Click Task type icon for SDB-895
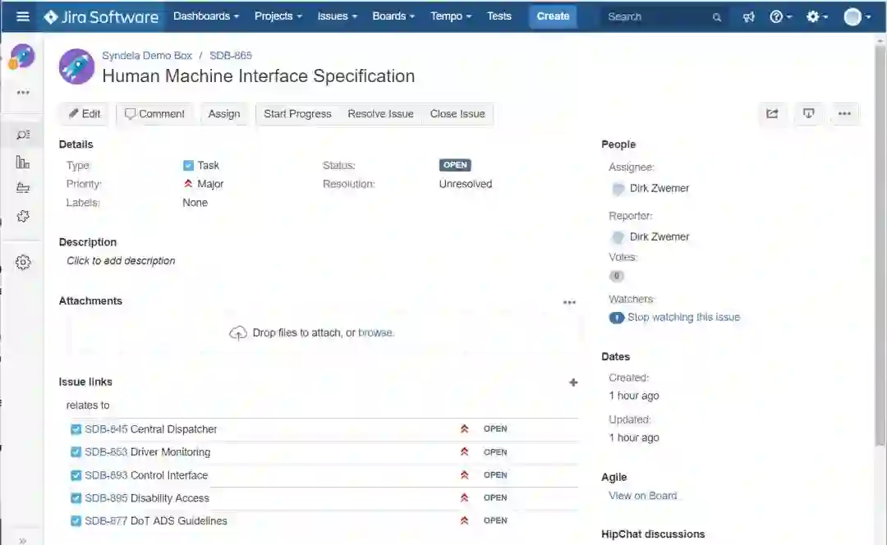The height and width of the screenshot is (545, 887). pos(76,498)
